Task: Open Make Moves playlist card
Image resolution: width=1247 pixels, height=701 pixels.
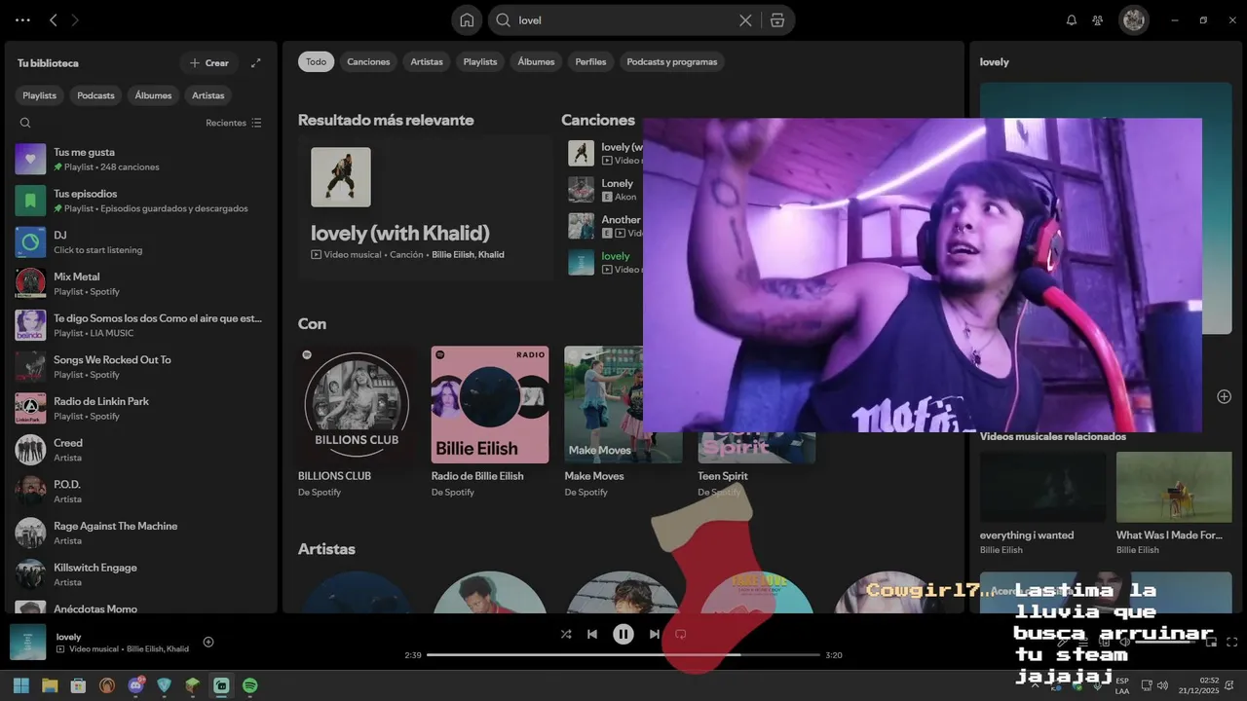Action: click(x=623, y=423)
